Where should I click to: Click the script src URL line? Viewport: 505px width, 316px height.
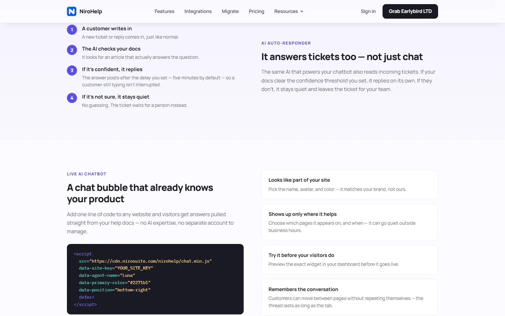tap(145, 261)
